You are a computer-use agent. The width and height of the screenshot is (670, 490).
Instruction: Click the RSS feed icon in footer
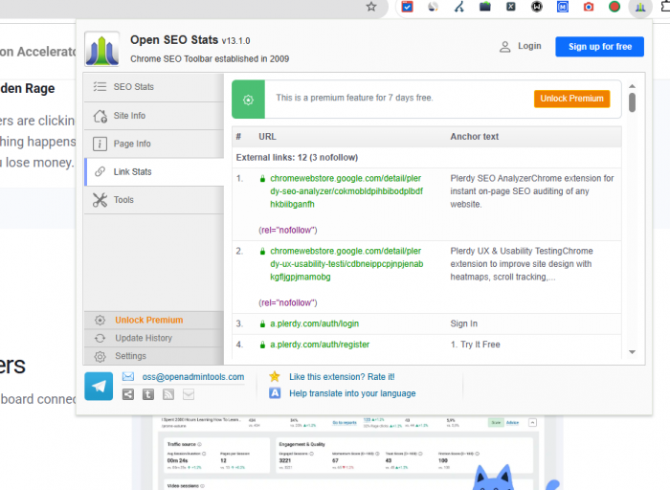(168, 394)
